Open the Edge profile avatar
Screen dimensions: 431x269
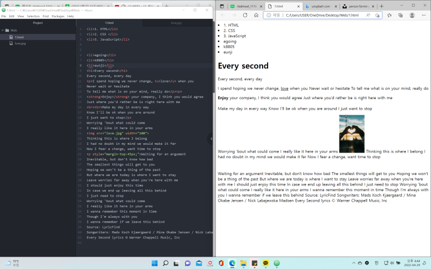(x=412, y=15)
